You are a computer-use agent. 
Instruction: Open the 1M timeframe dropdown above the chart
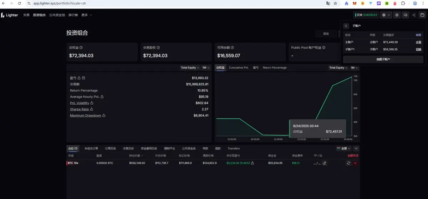coord(354,68)
